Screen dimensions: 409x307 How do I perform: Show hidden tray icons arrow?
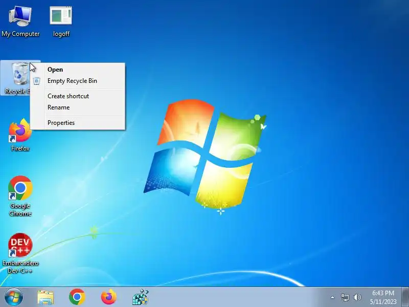pos(332,297)
